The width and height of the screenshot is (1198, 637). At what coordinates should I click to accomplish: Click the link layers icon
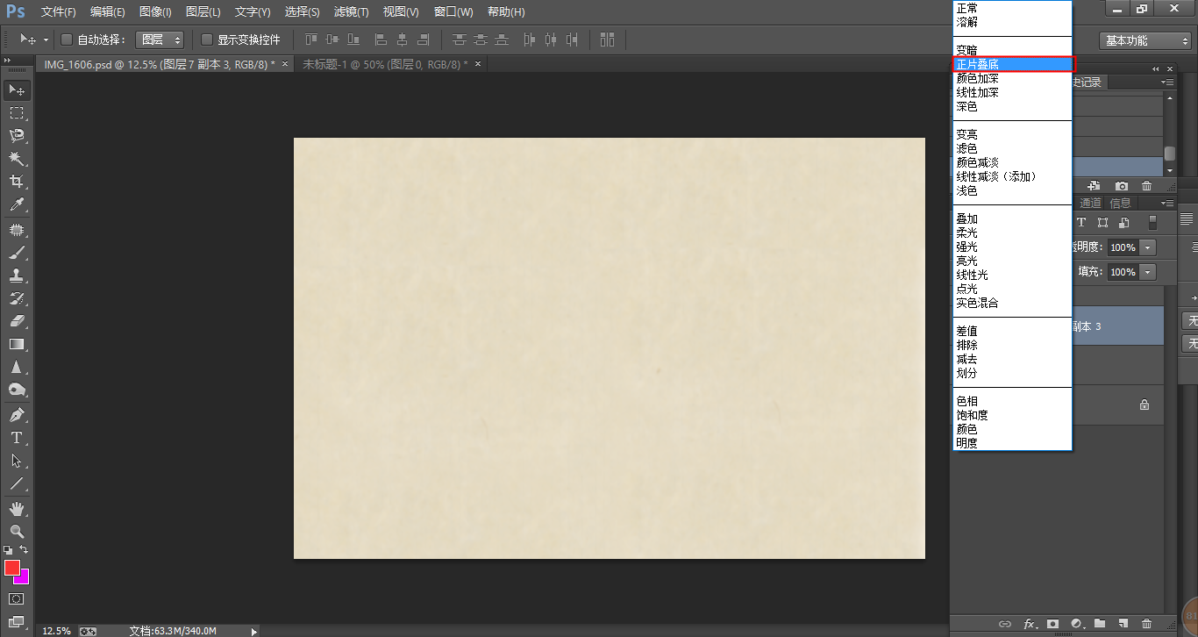1006,624
